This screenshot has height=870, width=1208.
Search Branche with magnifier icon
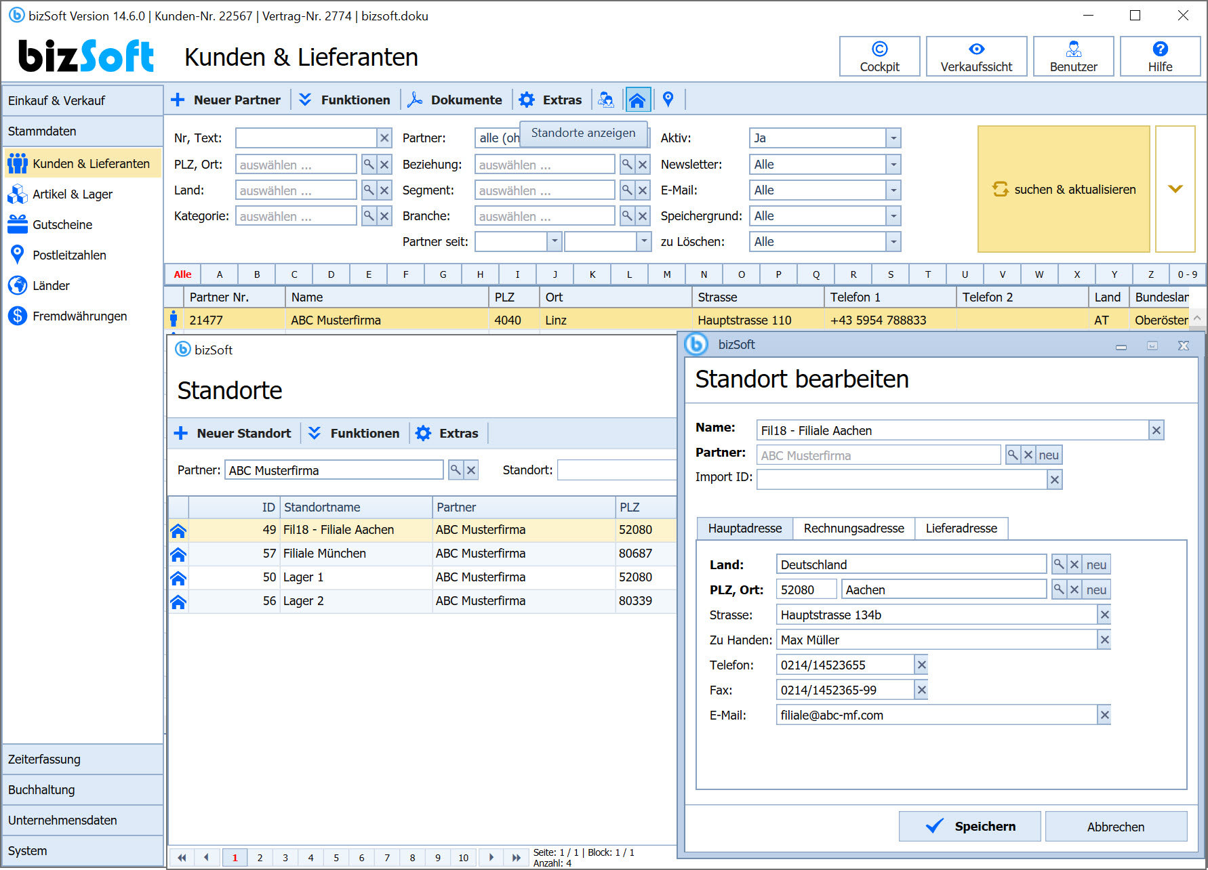coord(627,216)
